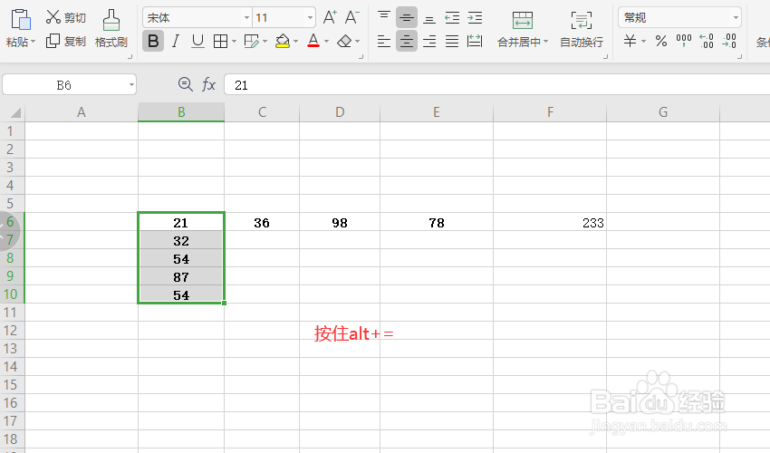The width and height of the screenshot is (770, 453).
Task: Select cell containing 98
Action: [340, 223]
